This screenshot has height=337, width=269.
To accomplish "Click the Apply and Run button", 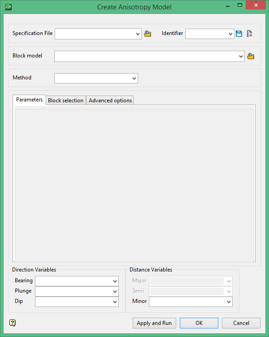I will 154,323.
